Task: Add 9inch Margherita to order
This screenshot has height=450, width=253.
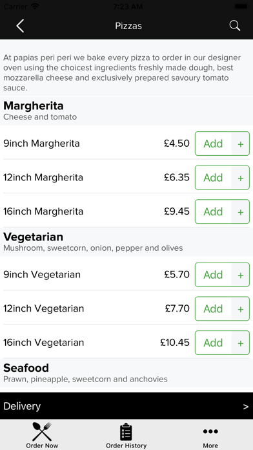Action: [213, 144]
